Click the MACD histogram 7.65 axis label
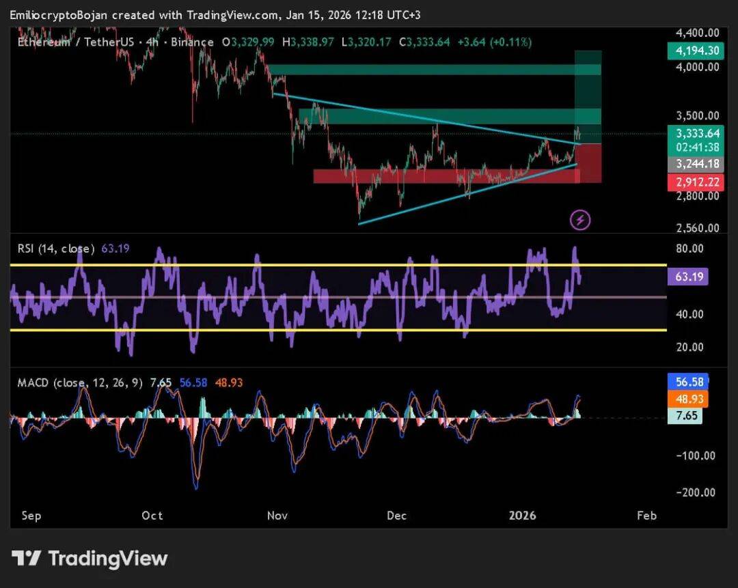This screenshot has height=588, width=738. click(x=686, y=415)
